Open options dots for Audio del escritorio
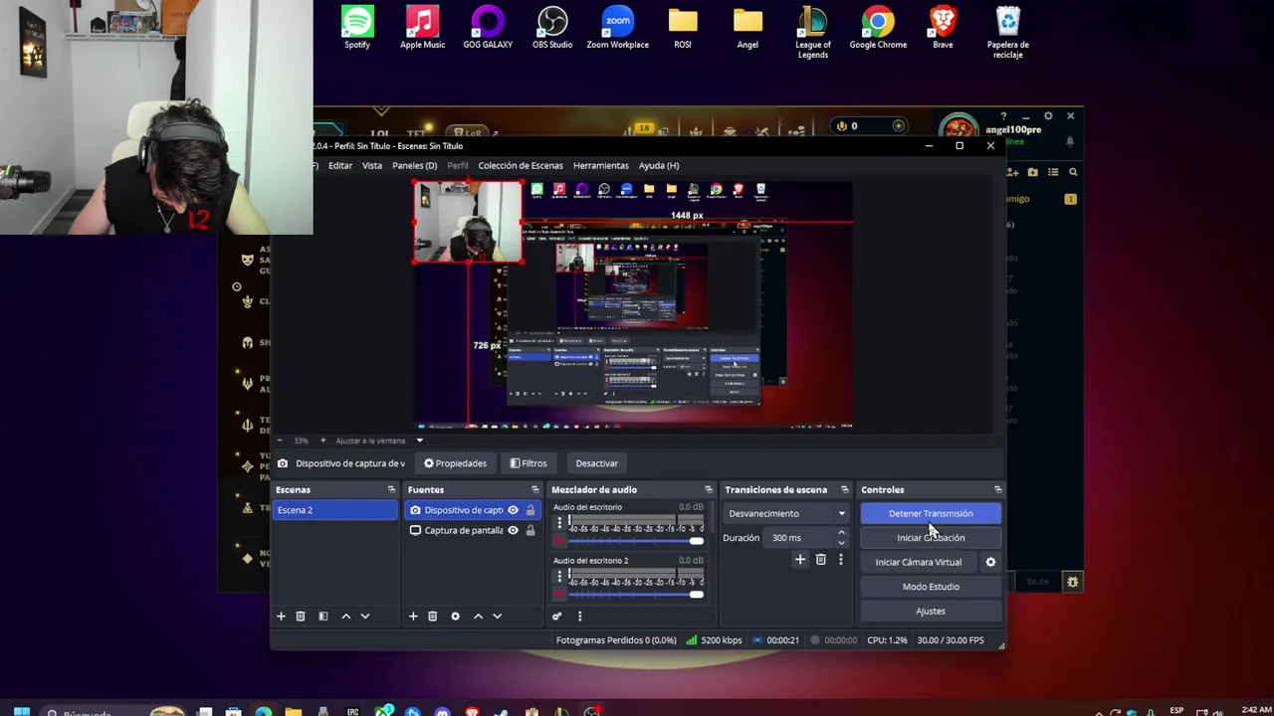 point(559,523)
